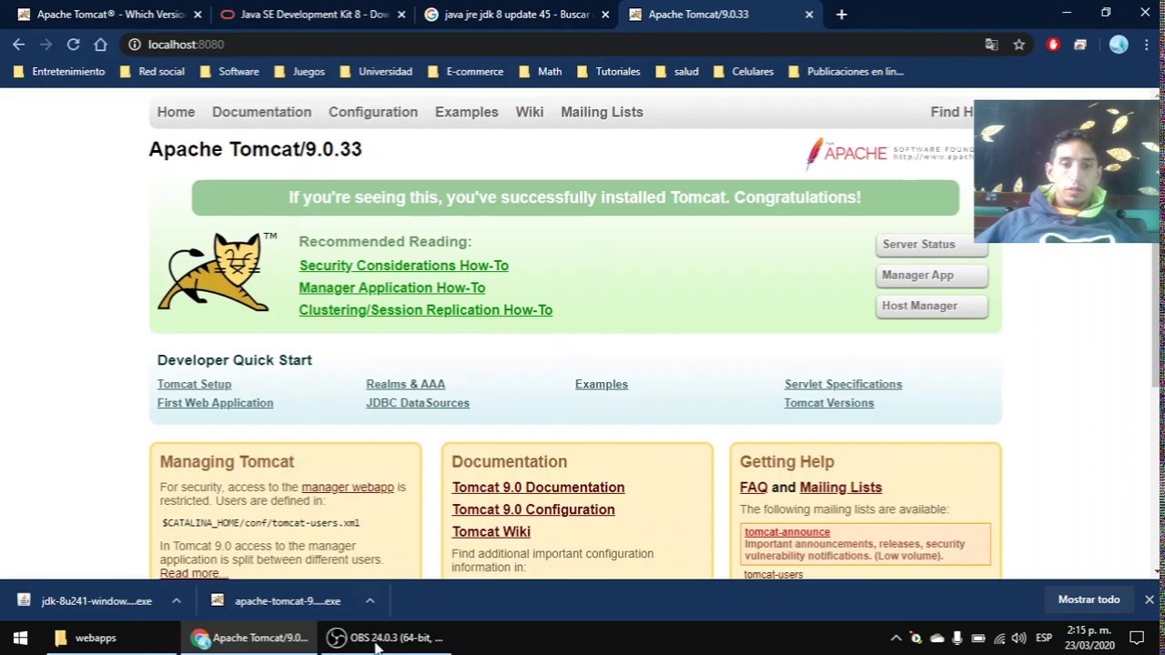The width and height of the screenshot is (1165, 655).
Task: Open Wiki in Tomcat navigation
Action: [529, 112]
